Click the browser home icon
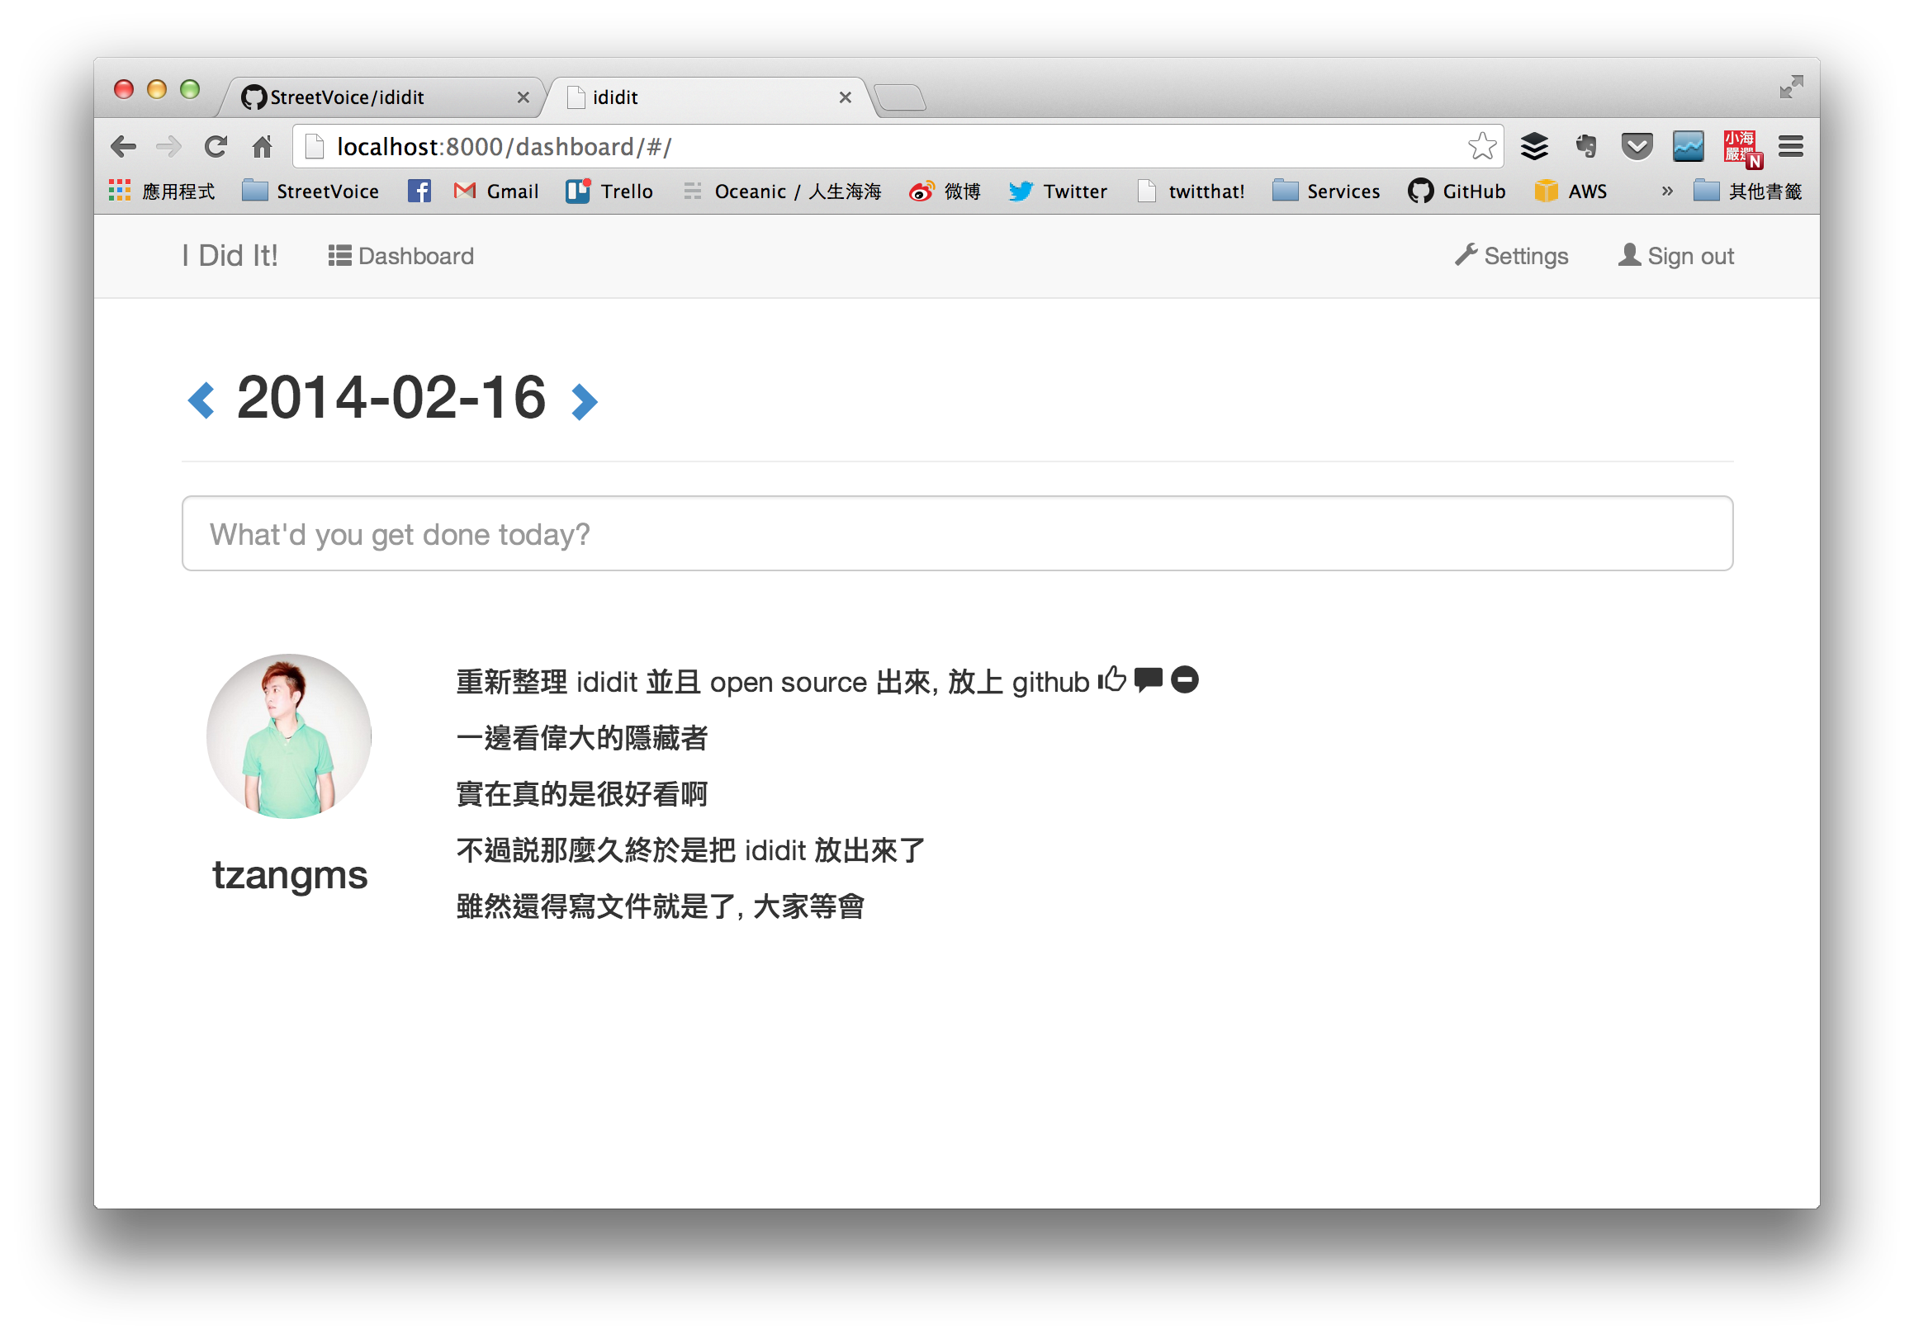 (x=263, y=147)
